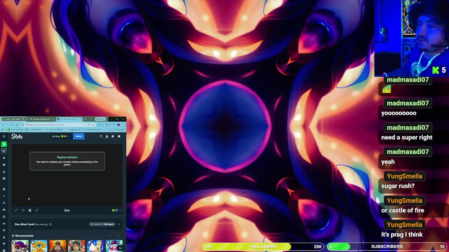Click chat message 'sugar rush?'
Image resolution: width=449 pixels, height=252 pixels.
coord(398,186)
